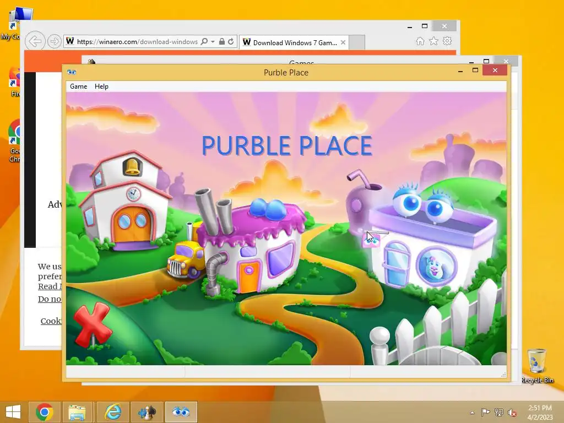
Task: Switch to the Games chess taskbar icon
Action: [147, 412]
